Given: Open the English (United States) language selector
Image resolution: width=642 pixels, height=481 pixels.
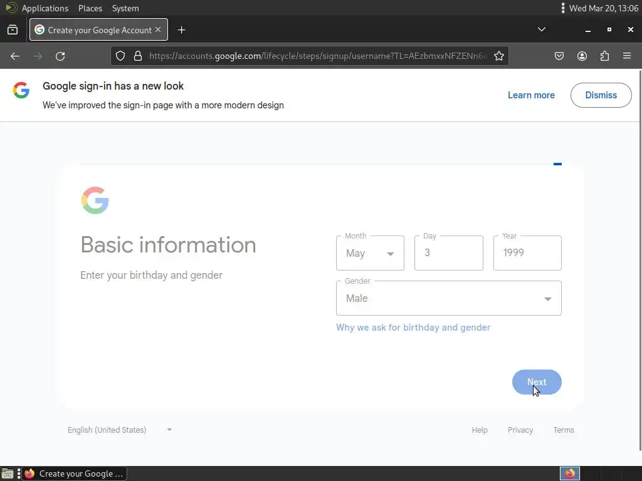Looking at the screenshot, I should click(120, 430).
